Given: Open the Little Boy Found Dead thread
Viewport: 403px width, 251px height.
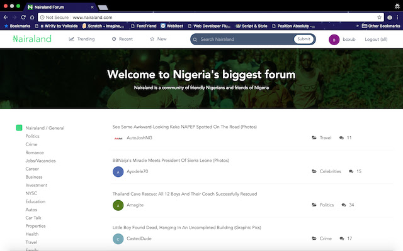Looking at the screenshot, I should pyautogui.click(x=186, y=227).
